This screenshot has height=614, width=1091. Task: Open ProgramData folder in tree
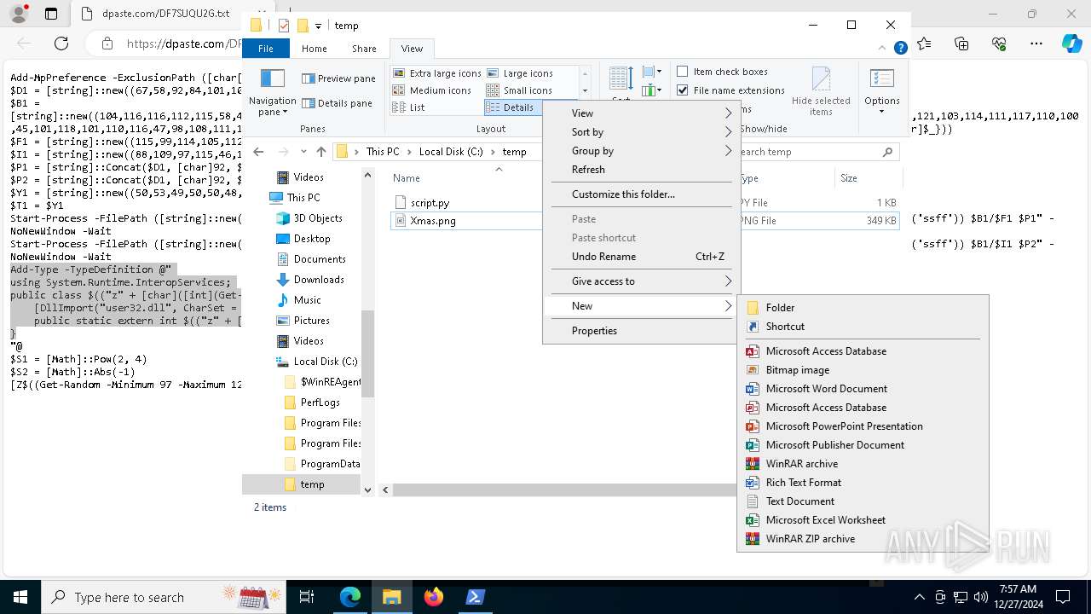point(330,464)
